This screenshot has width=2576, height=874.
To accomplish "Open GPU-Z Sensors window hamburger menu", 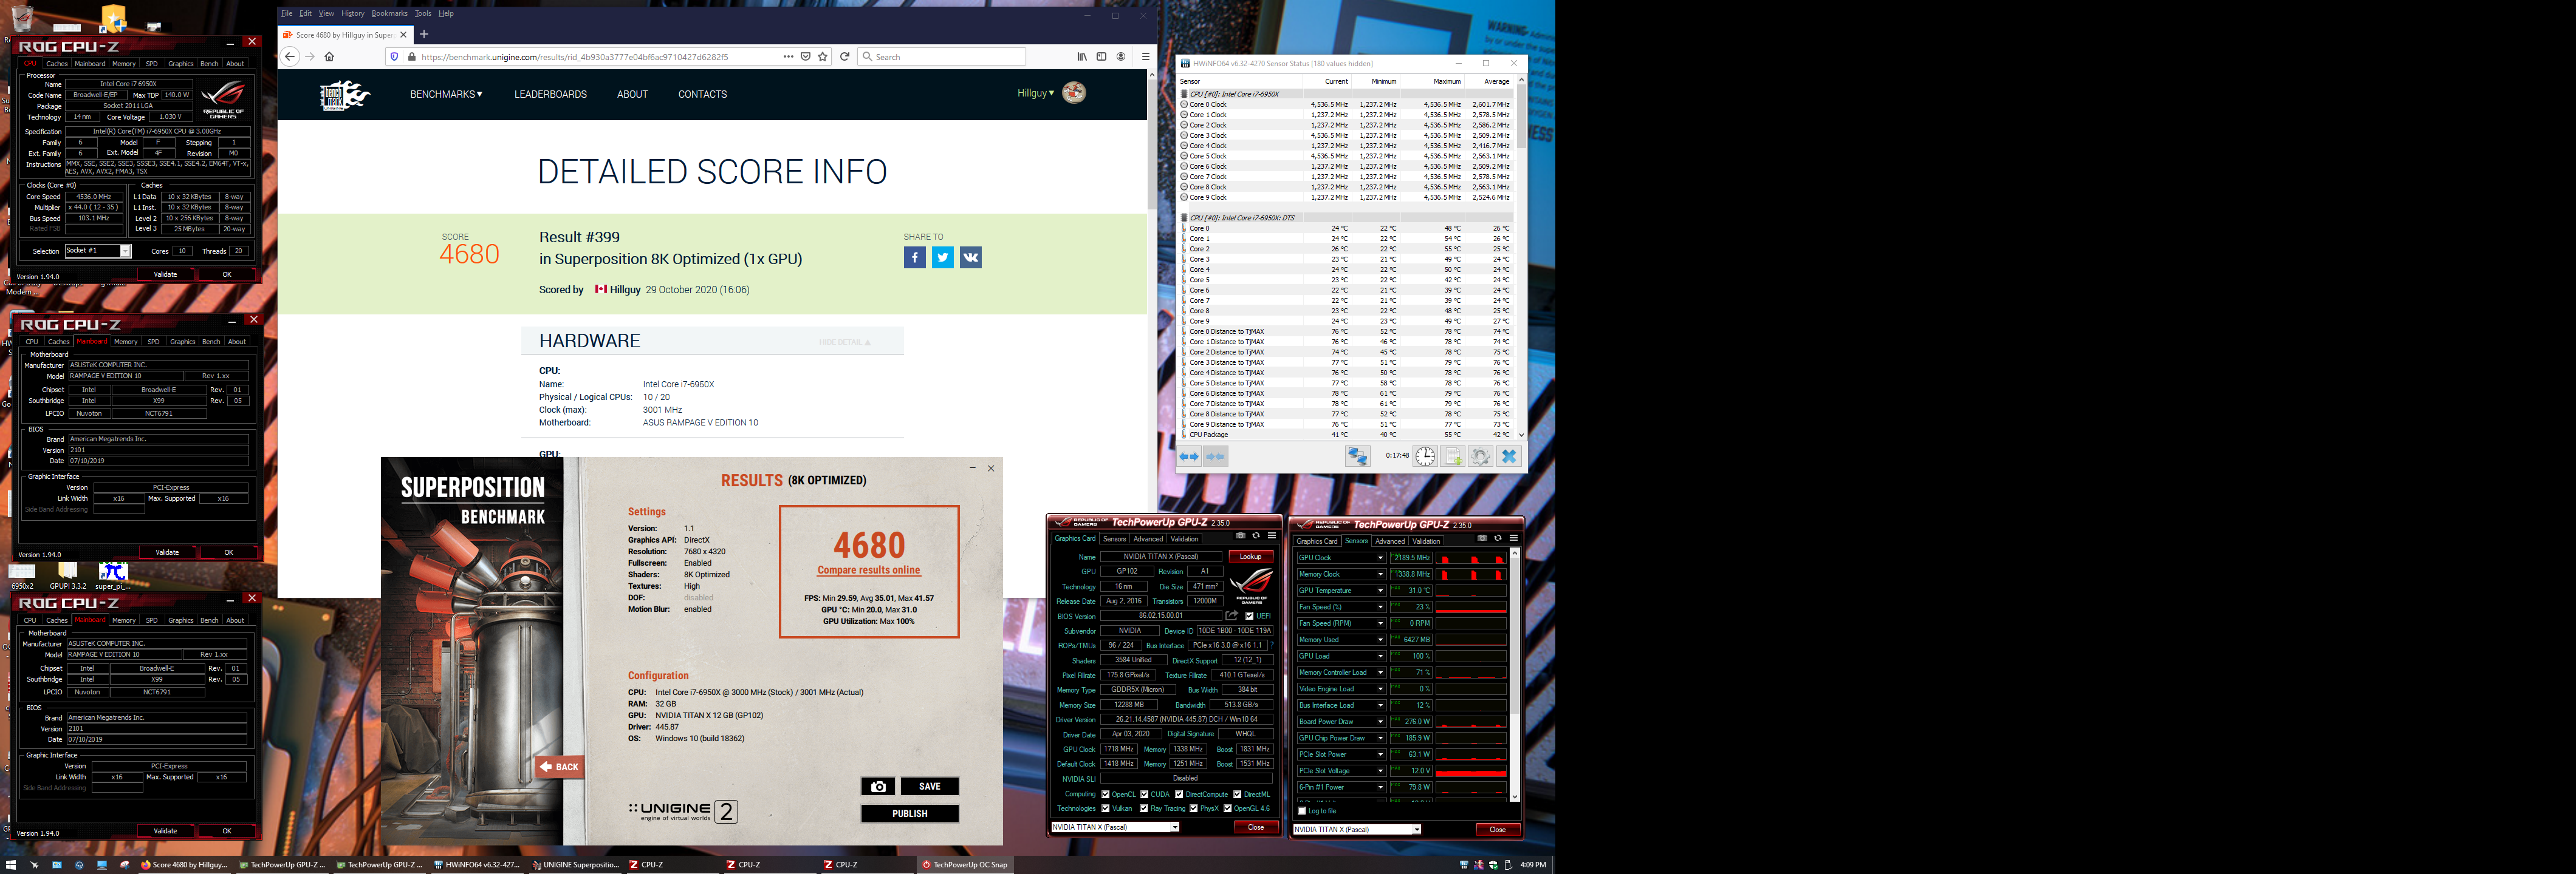I will point(1514,538).
